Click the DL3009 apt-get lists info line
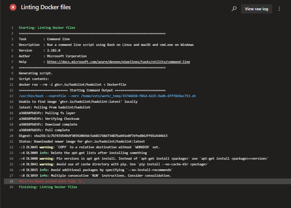 pos(83,153)
